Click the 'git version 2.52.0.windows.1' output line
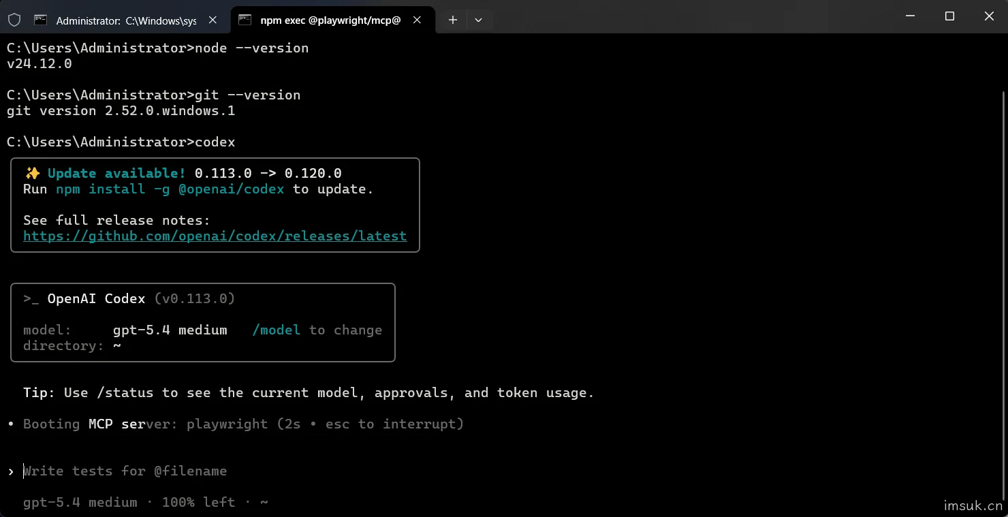 121,110
